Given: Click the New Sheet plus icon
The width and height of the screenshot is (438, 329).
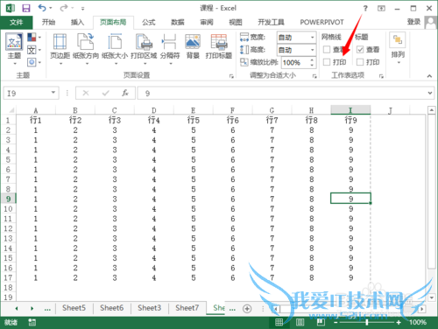Looking at the screenshot, I should 247,309.
